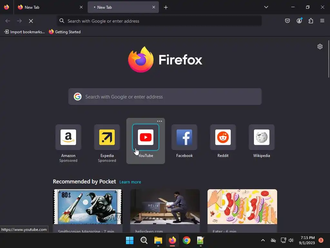Go forward one page
Screen dimensions: 330x248
[x=19, y=21]
